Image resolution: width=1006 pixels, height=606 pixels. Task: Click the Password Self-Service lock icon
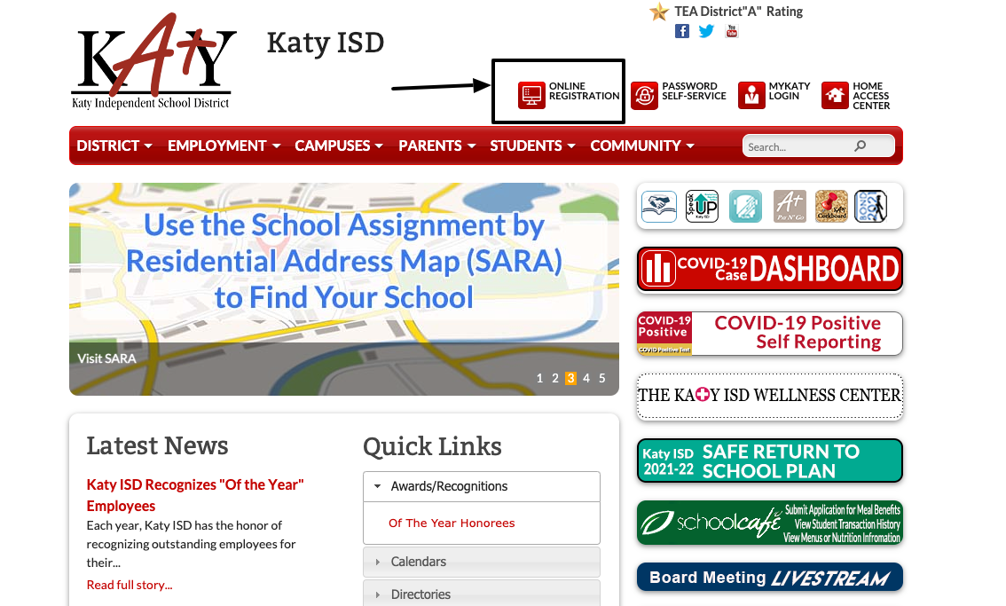coord(644,96)
